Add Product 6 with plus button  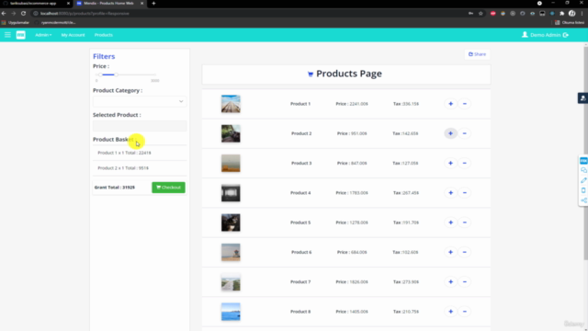(x=450, y=252)
